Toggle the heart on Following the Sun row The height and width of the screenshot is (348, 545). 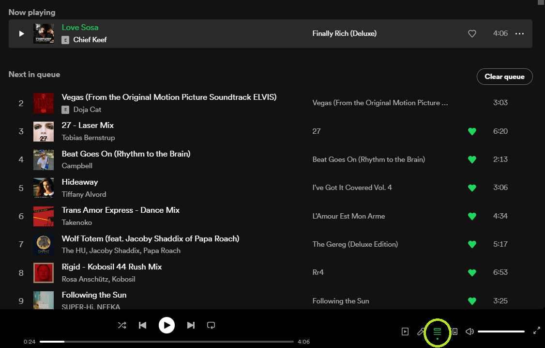472,301
